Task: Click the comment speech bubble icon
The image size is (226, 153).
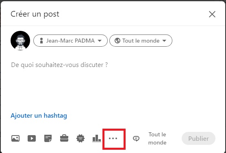Action: pos(136,139)
